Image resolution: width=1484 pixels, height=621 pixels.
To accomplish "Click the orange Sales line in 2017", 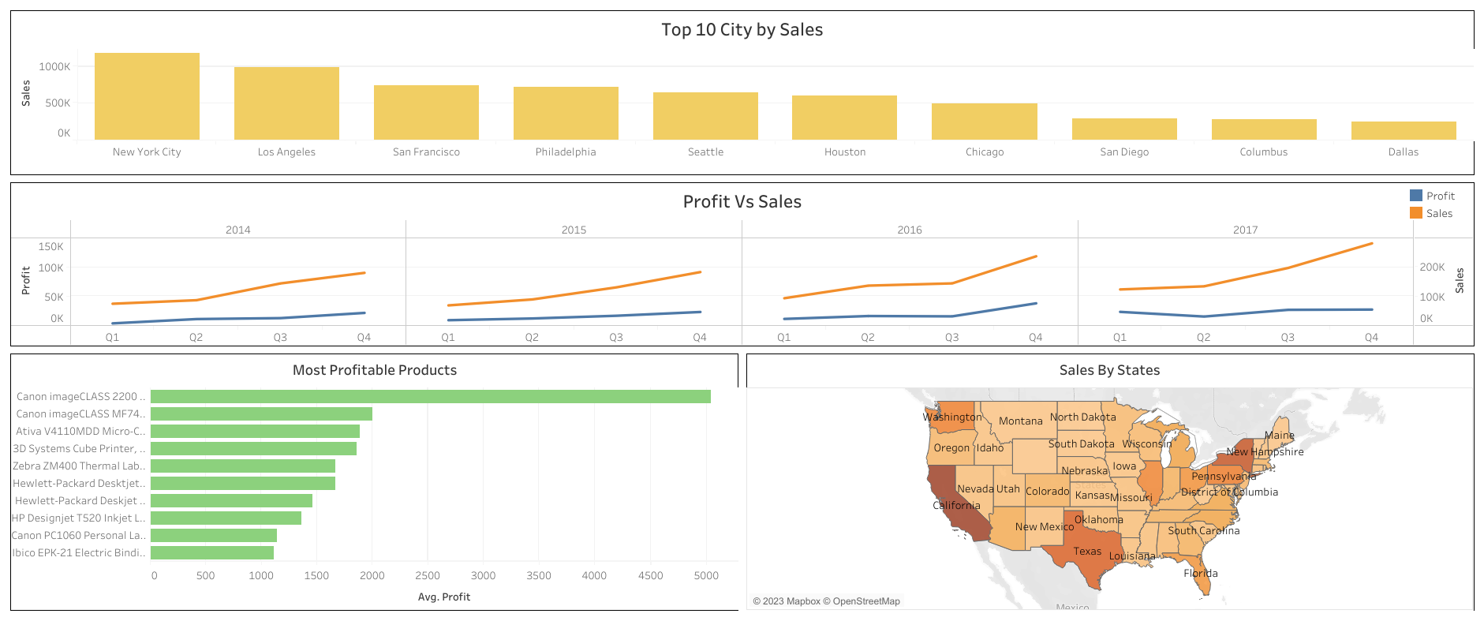I will [x=1288, y=267].
